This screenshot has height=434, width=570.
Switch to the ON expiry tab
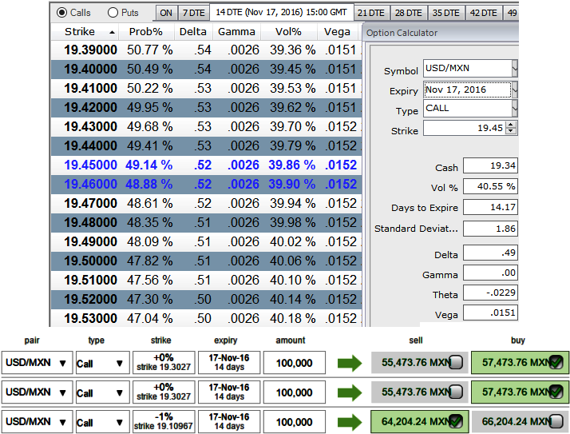tap(165, 13)
